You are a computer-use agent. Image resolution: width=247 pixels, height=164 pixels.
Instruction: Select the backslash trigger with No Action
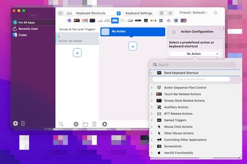77,39
